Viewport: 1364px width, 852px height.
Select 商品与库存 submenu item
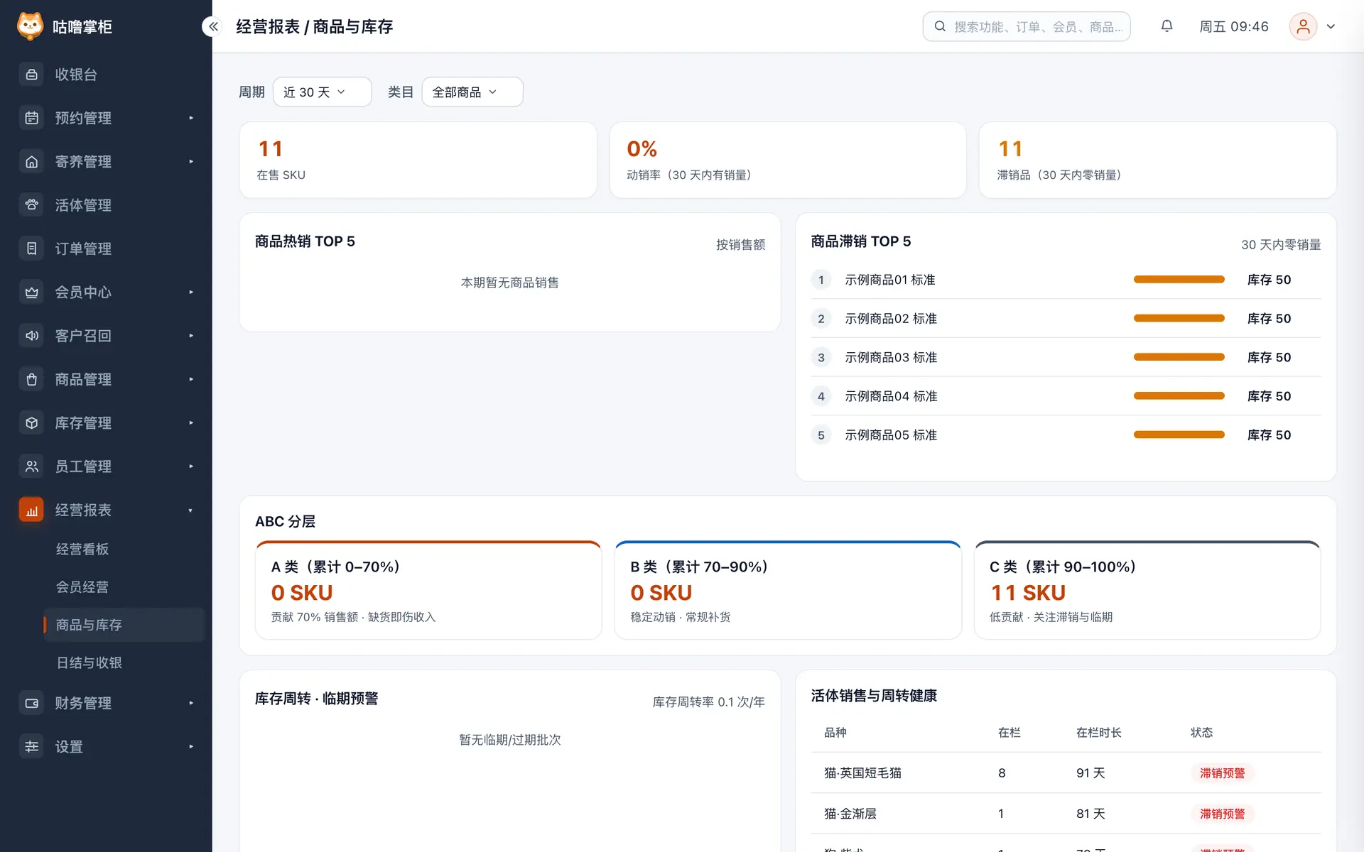tap(124, 625)
